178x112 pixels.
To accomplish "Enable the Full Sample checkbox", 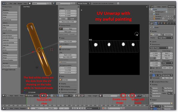I will point(151,78).
